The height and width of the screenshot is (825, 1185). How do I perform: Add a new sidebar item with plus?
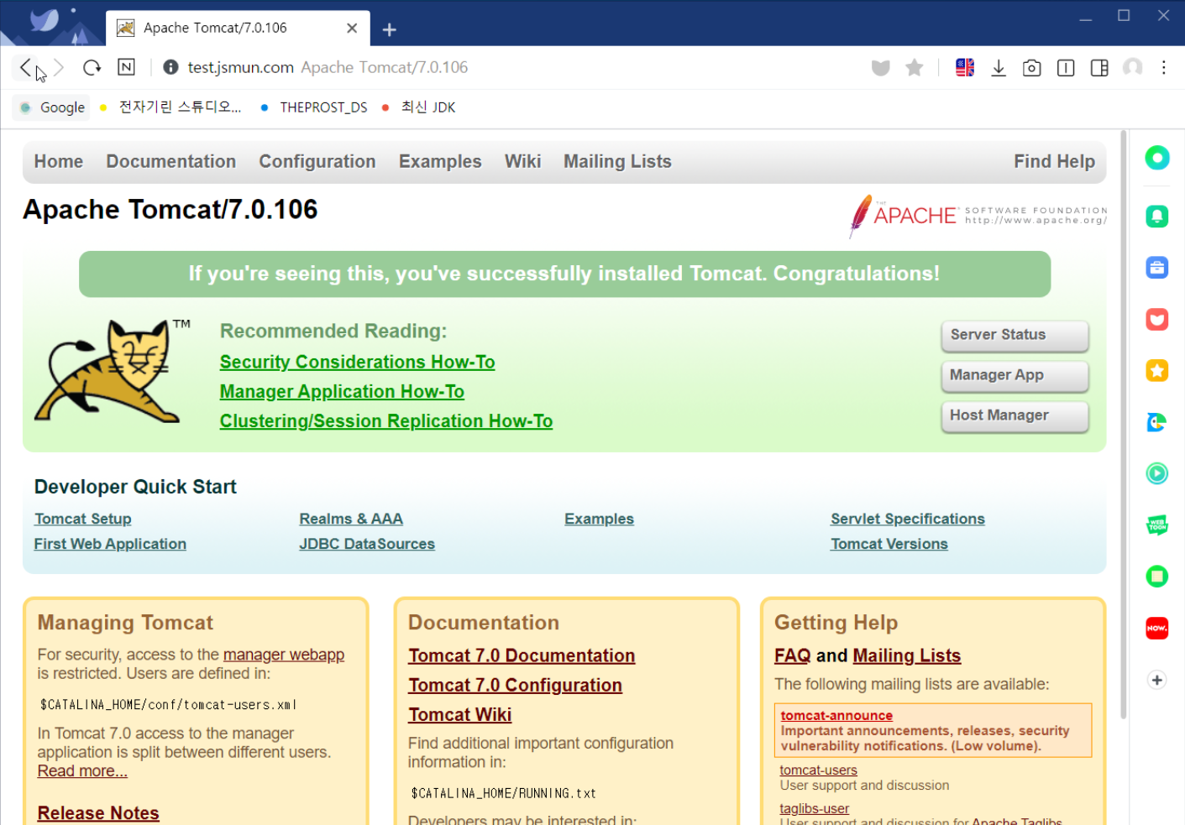tap(1157, 680)
